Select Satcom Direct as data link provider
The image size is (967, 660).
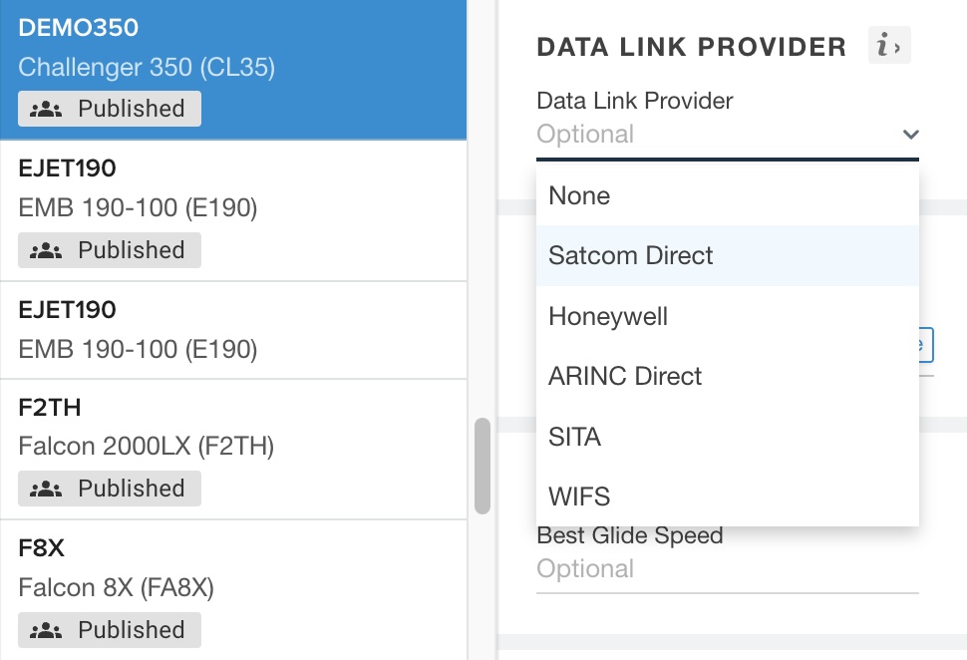click(x=630, y=255)
